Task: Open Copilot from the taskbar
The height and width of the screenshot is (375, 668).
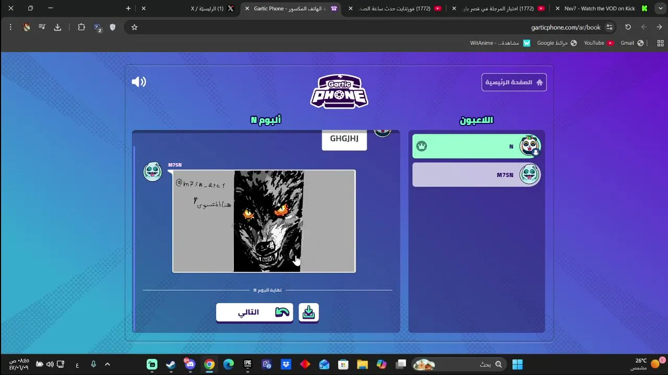Action: (x=381, y=364)
